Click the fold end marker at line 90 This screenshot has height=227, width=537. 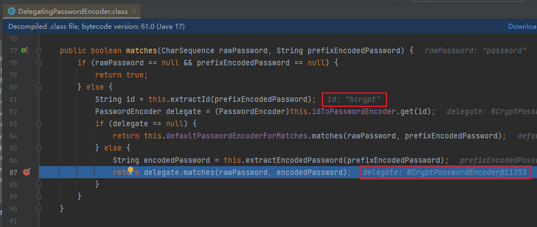point(39,209)
